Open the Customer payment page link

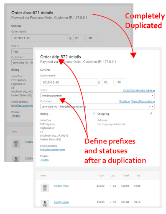[139, 90]
